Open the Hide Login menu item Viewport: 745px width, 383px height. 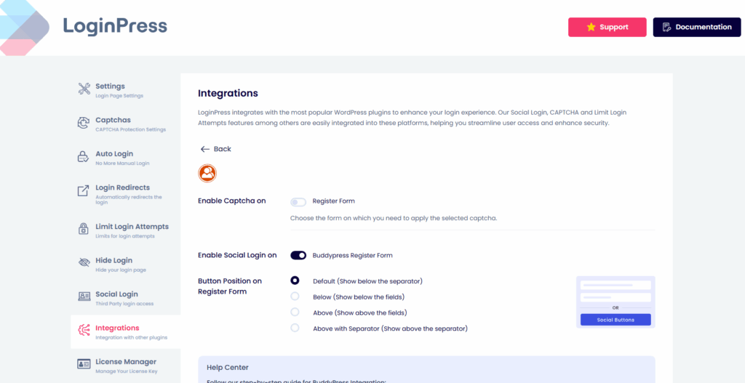coord(125,263)
